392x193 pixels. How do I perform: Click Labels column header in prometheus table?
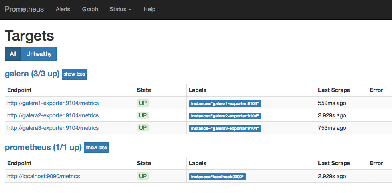point(198,164)
